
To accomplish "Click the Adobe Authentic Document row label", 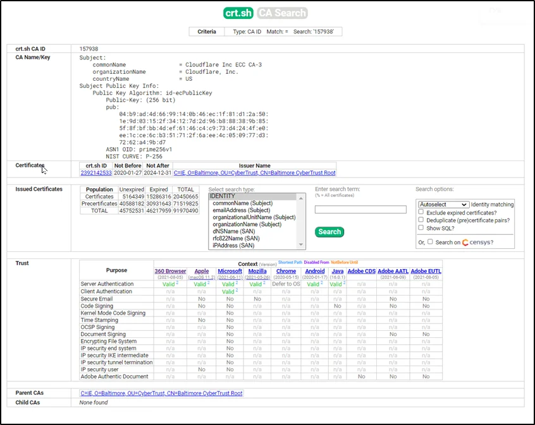I will coord(114,376).
